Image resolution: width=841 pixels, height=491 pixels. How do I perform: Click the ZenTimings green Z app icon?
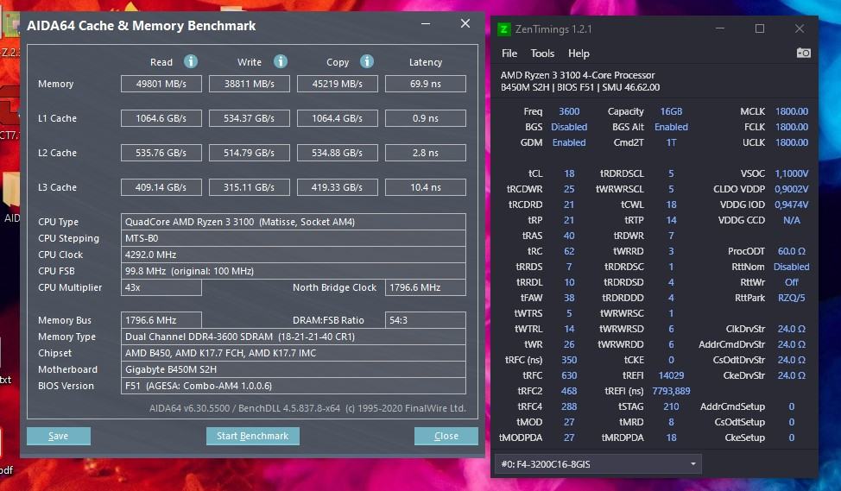(x=503, y=29)
